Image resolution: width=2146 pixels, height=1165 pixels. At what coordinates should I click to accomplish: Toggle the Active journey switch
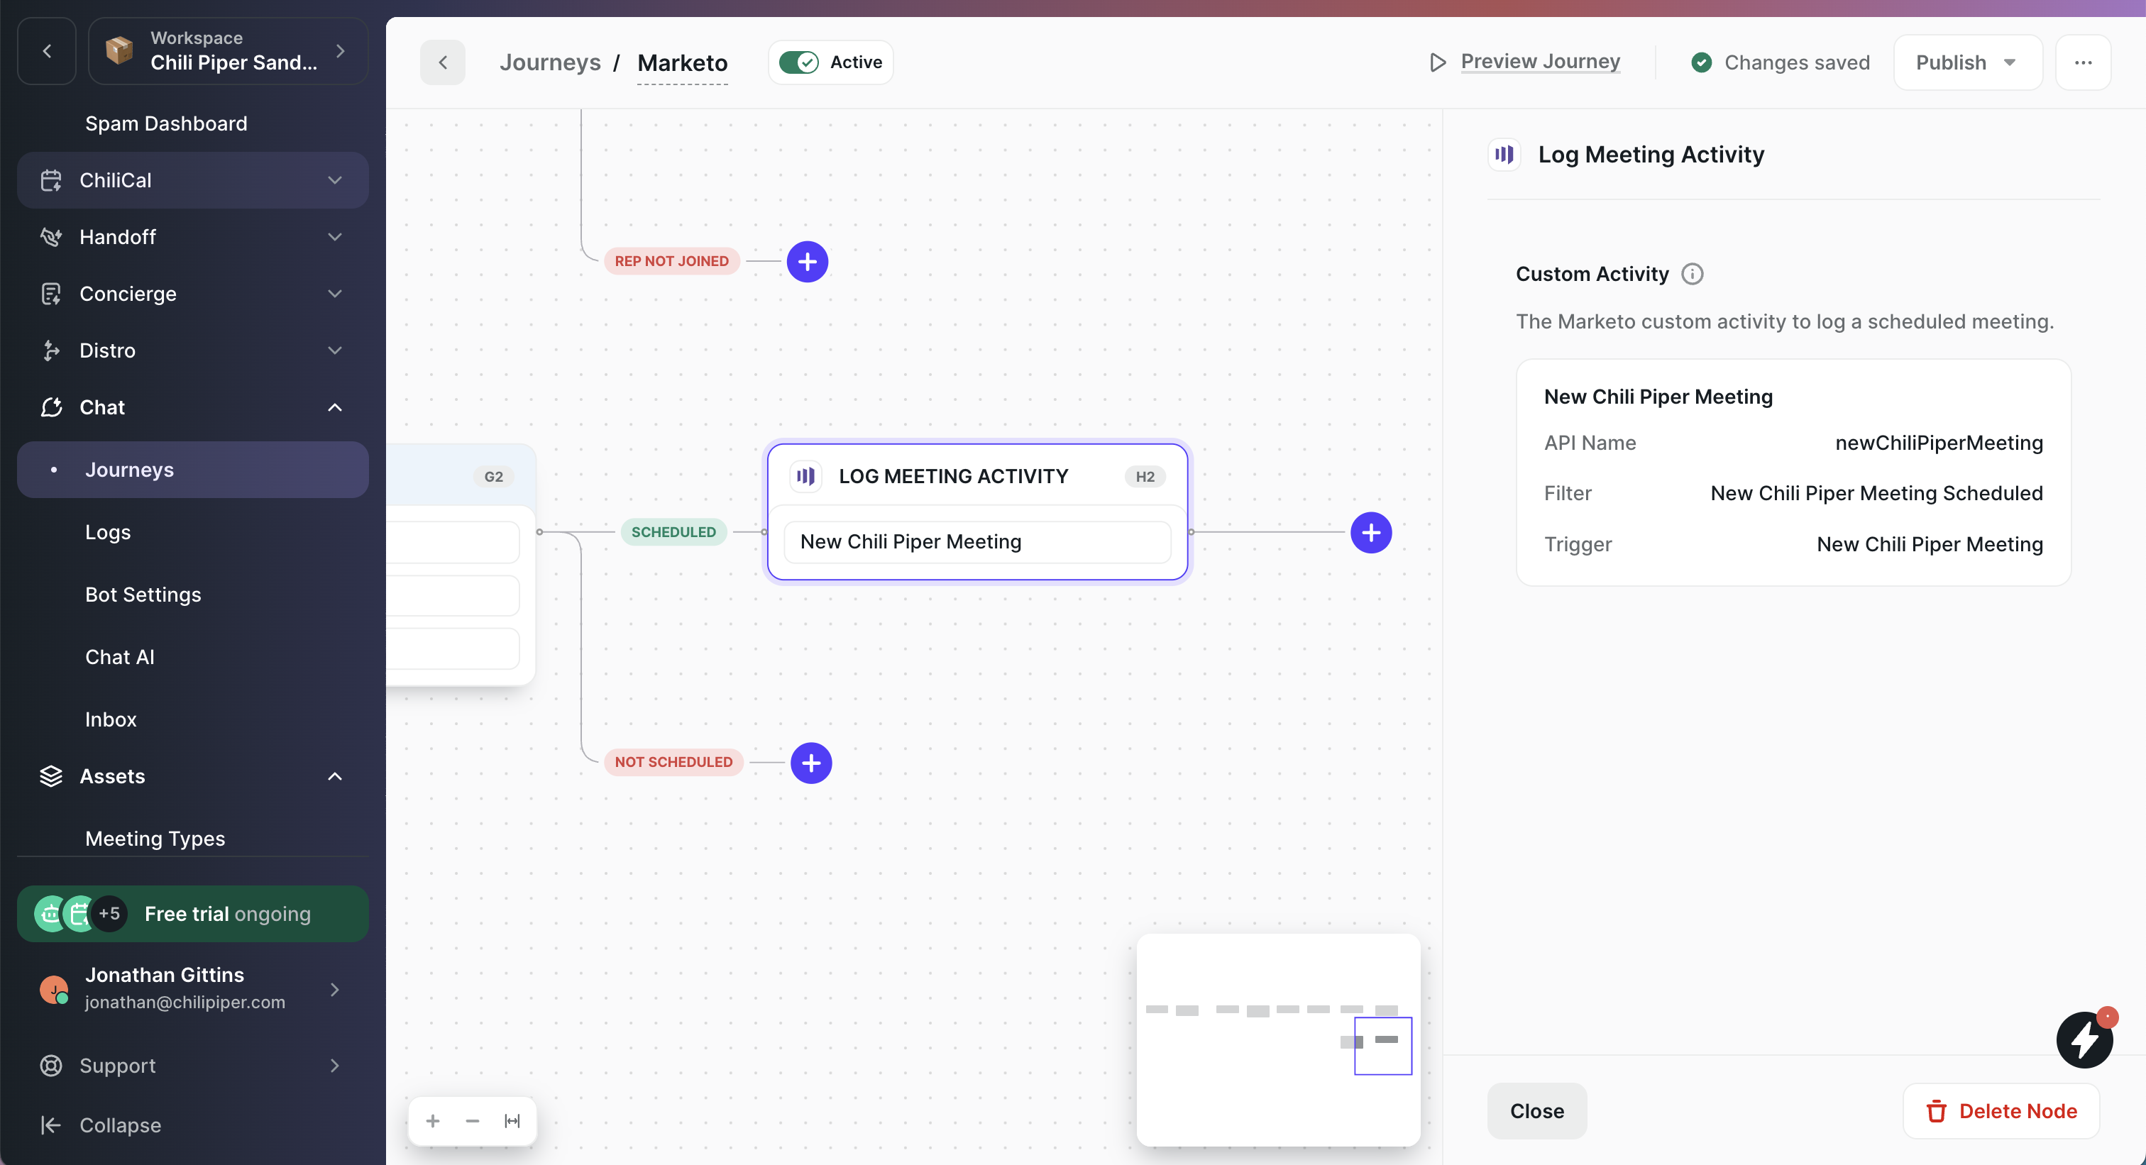point(799,62)
